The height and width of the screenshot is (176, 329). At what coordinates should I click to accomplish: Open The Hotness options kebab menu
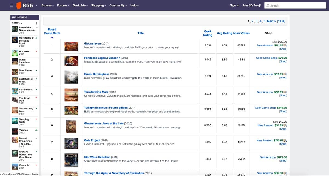tap(36, 23)
